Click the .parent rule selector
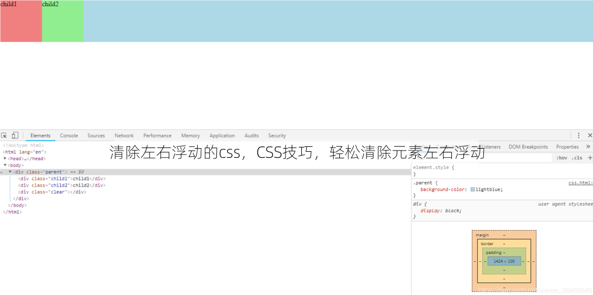This screenshot has height=295, width=593. pos(422,183)
